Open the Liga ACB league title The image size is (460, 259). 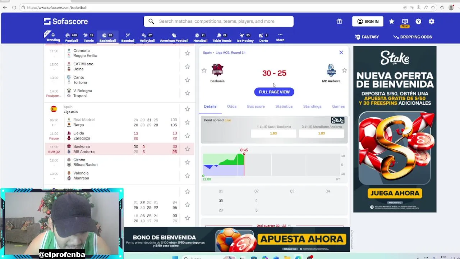[70, 112]
